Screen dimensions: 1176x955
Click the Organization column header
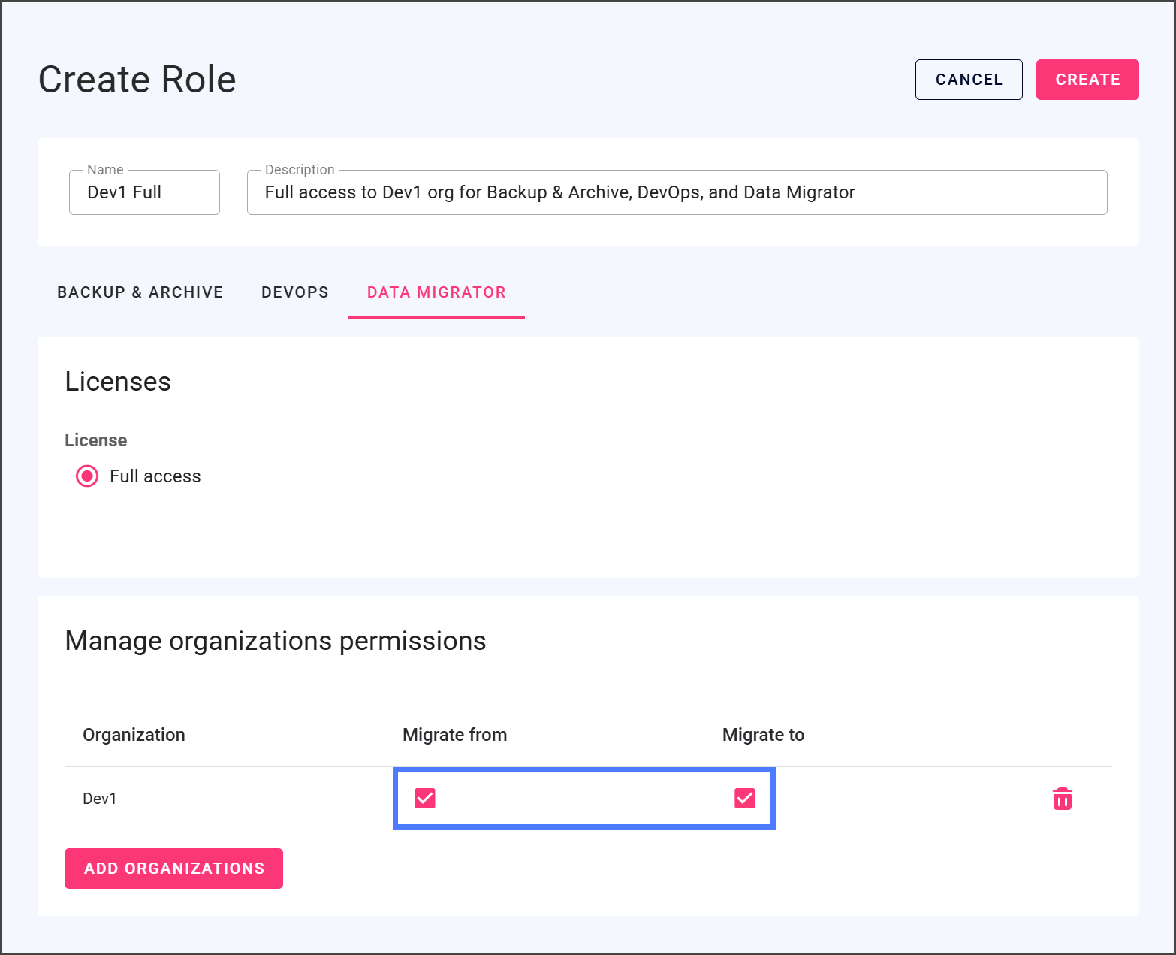[x=134, y=735]
